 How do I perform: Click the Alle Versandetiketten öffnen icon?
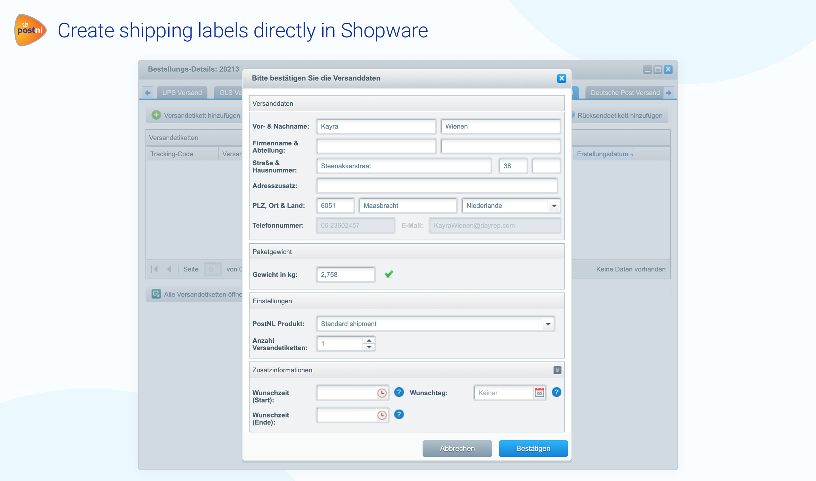[156, 294]
